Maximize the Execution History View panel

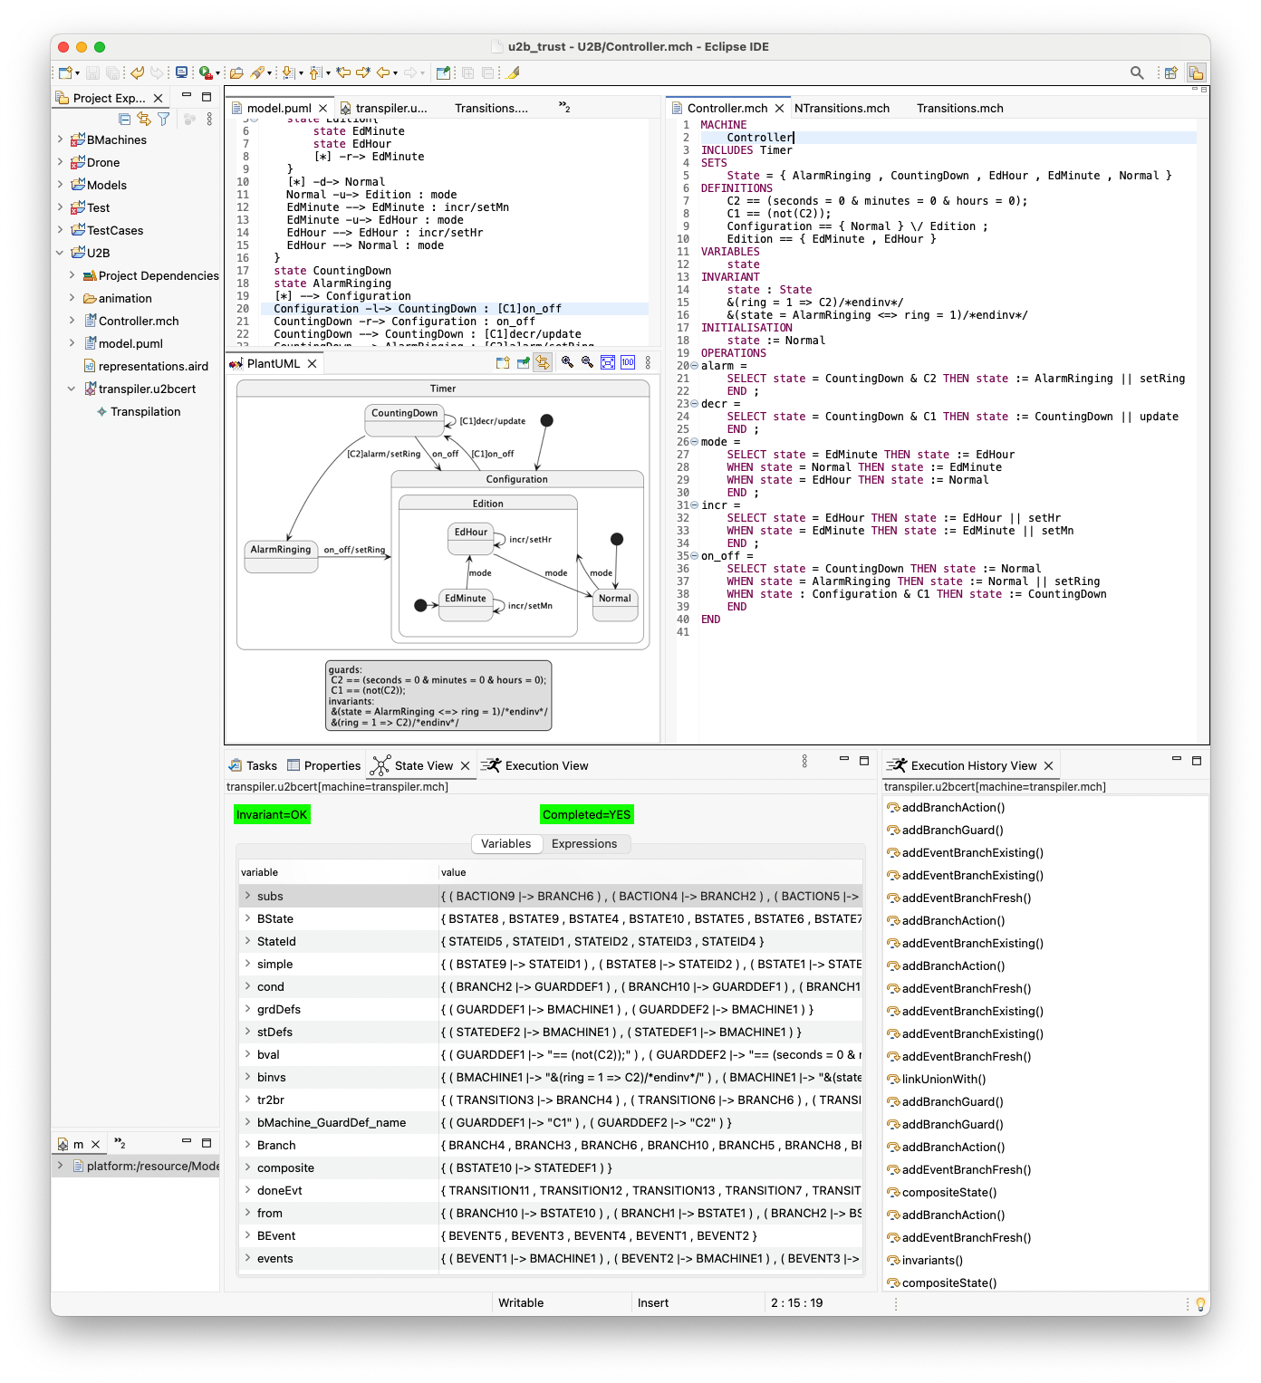(x=1197, y=760)
